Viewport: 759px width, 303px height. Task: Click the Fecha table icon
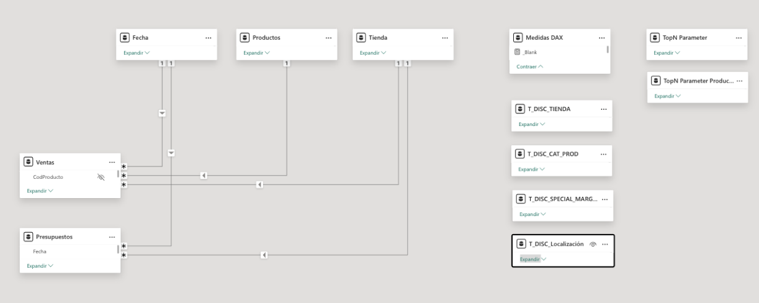coord(125,38)
